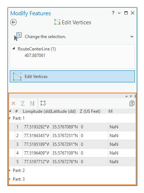Image resolution: width=144 pixels, height=193 pixels.
Task: Go back with the circled arrow button
Action: point(13,22)
